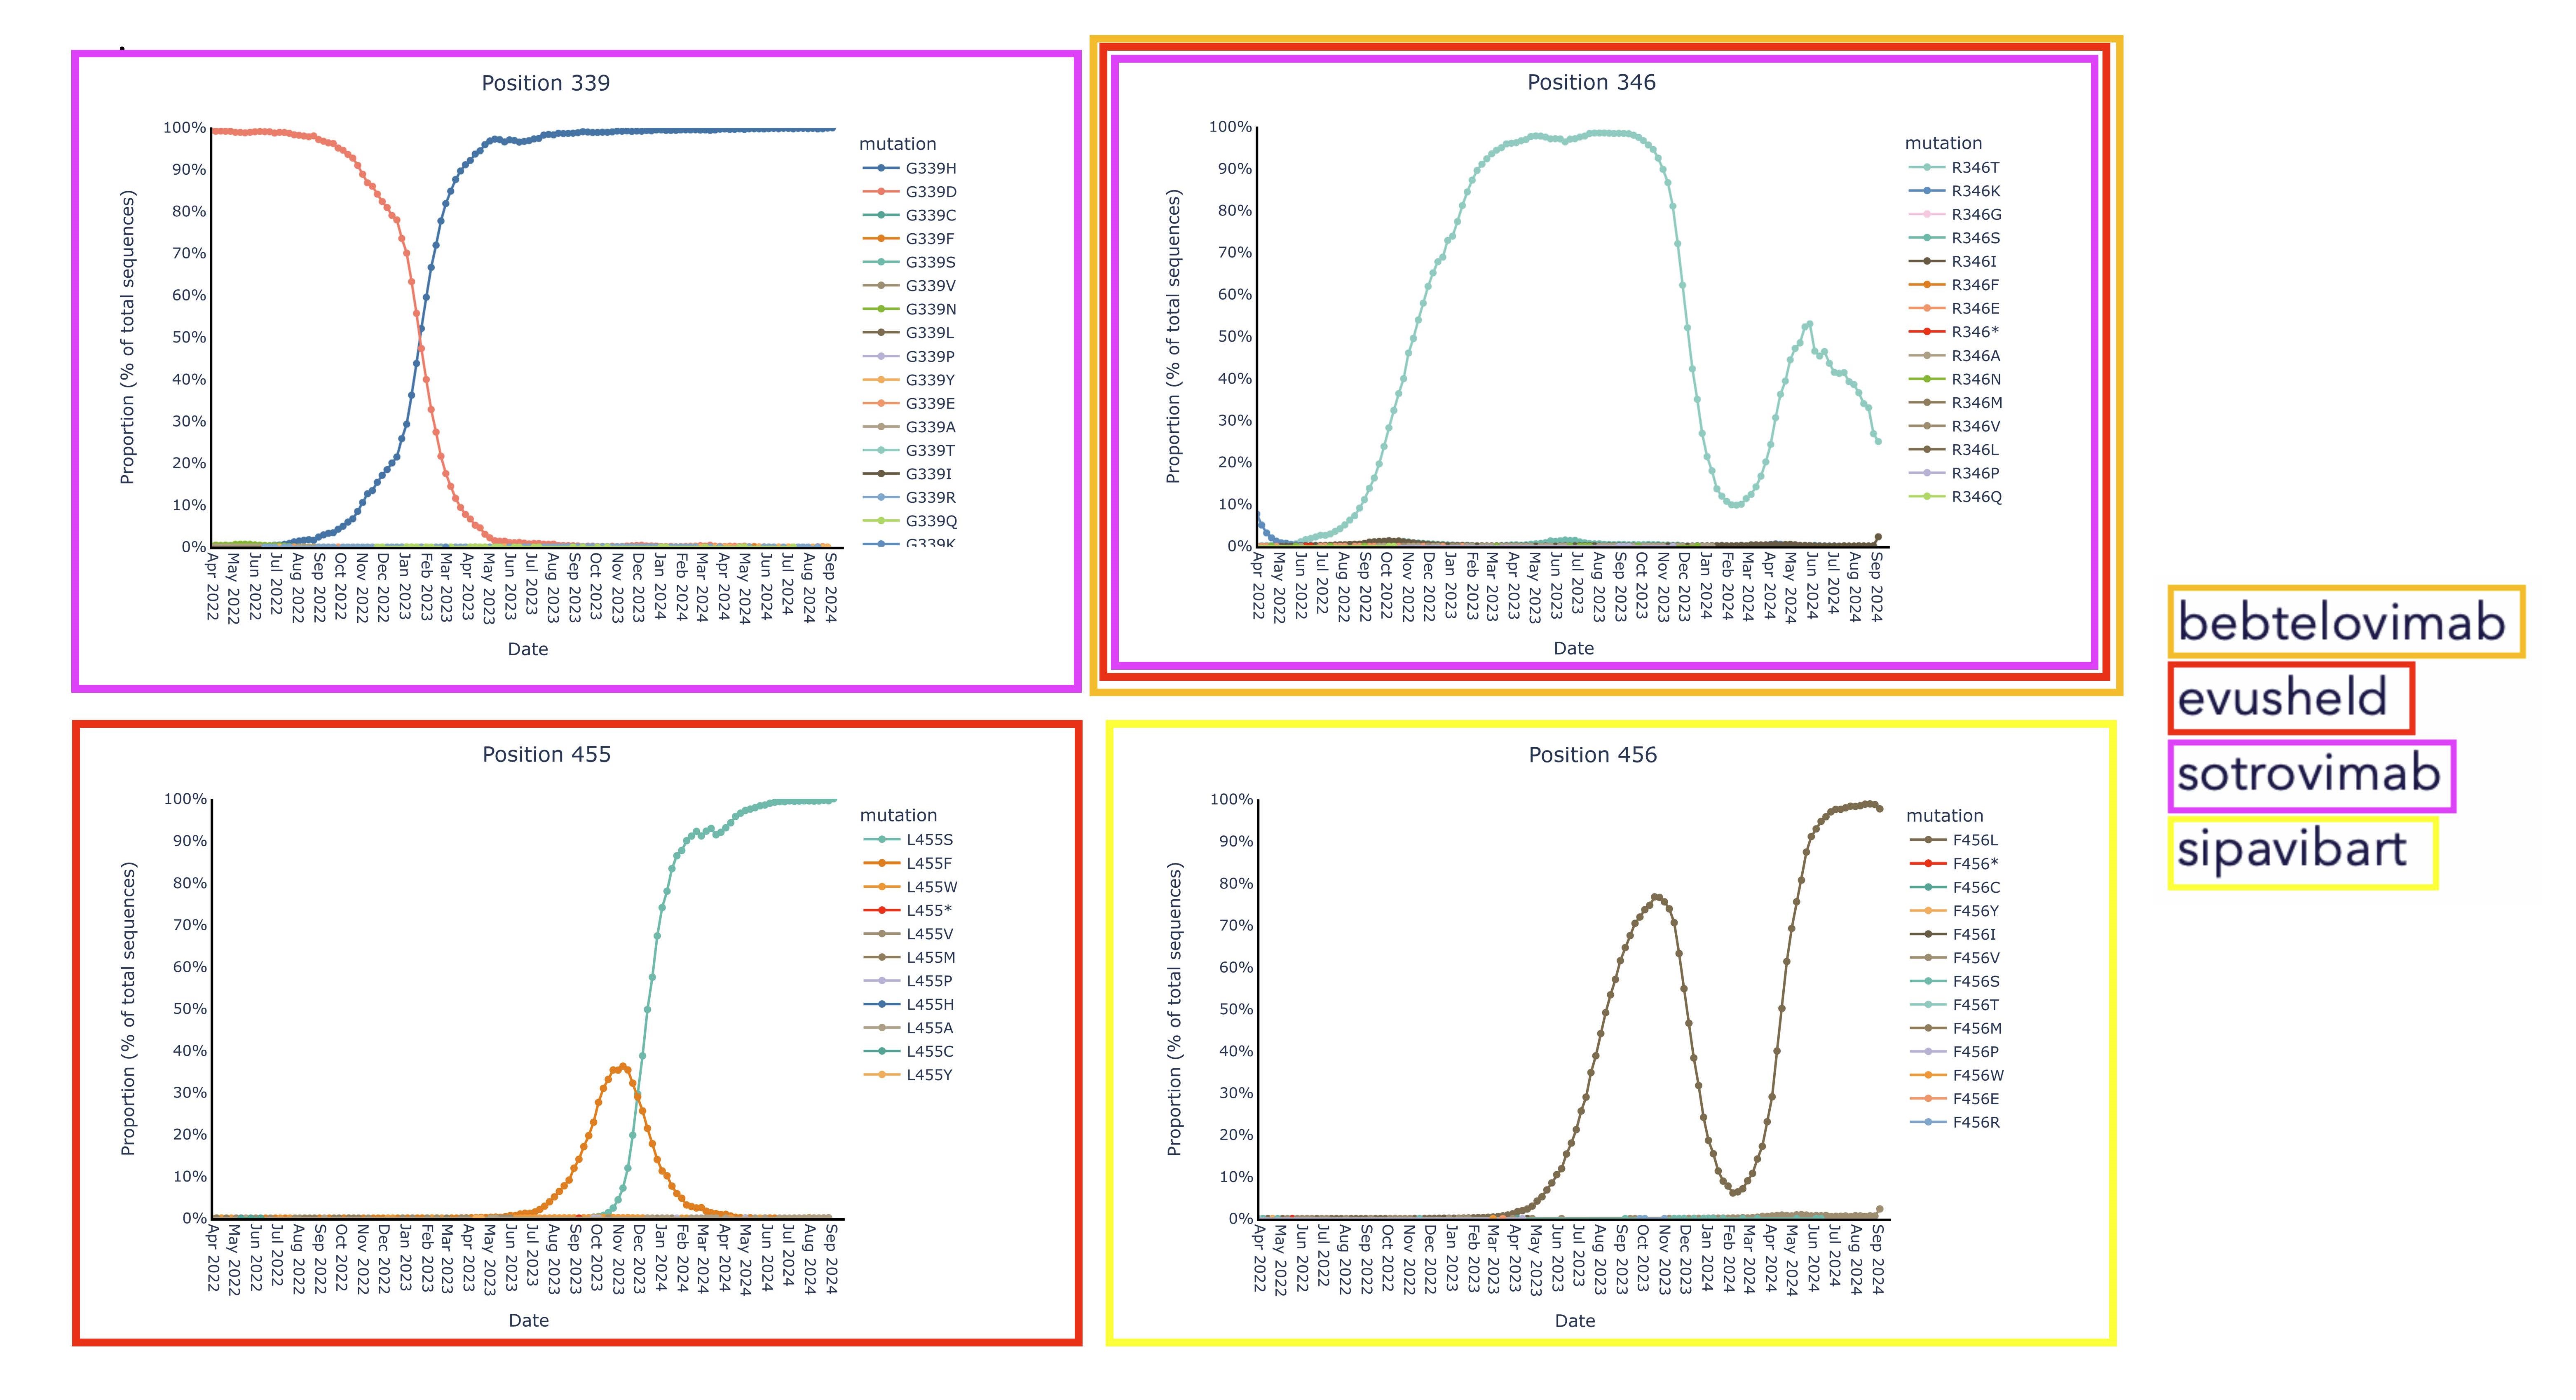Select G339N legend item
The width and height of the screenshot is (2576, 1400).
point(910,309)
